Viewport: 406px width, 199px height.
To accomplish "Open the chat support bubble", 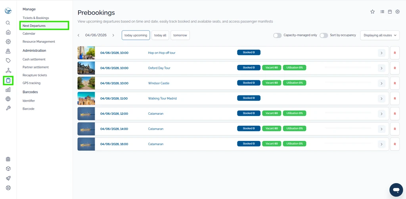I will pyautogui.click(x=396, y=190).
